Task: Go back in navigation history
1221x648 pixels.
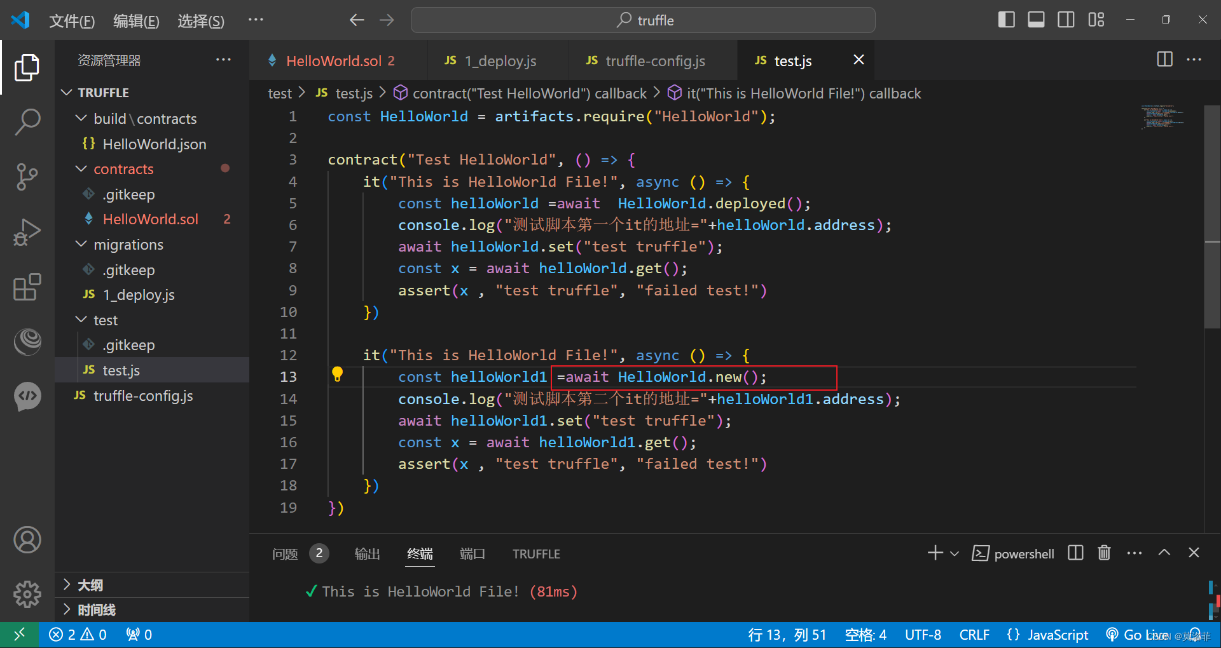Action: point(357,20)
